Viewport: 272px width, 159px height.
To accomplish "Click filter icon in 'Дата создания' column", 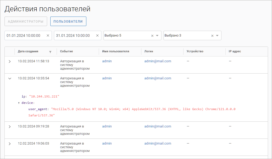I will point(50,52).
